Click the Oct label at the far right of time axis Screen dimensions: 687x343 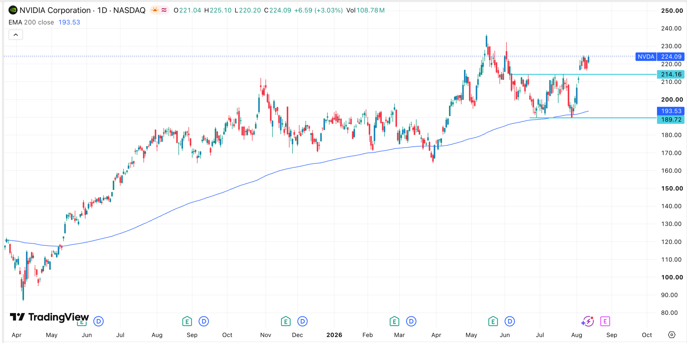[x=647, y=335]
